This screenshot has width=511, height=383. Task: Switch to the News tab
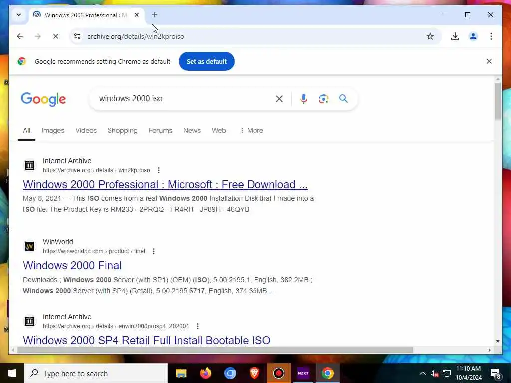pyautogui.click(x=192, y=130)
